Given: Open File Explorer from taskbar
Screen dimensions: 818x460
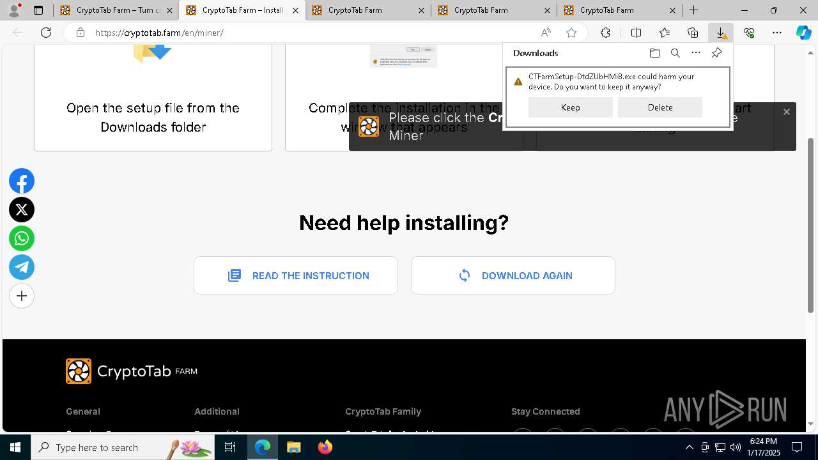Looking at the screenshot, I should coord(293,447).
